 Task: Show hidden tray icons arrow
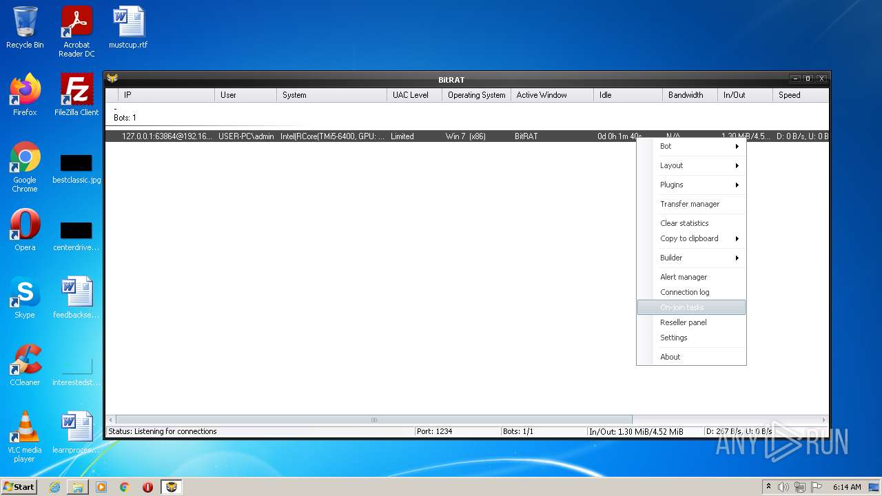(768, 487)
